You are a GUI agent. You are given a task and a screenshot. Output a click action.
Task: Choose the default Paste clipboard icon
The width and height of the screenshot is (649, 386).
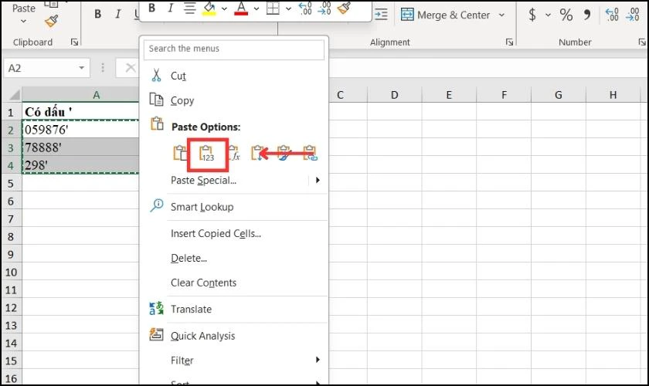[179, 153]
